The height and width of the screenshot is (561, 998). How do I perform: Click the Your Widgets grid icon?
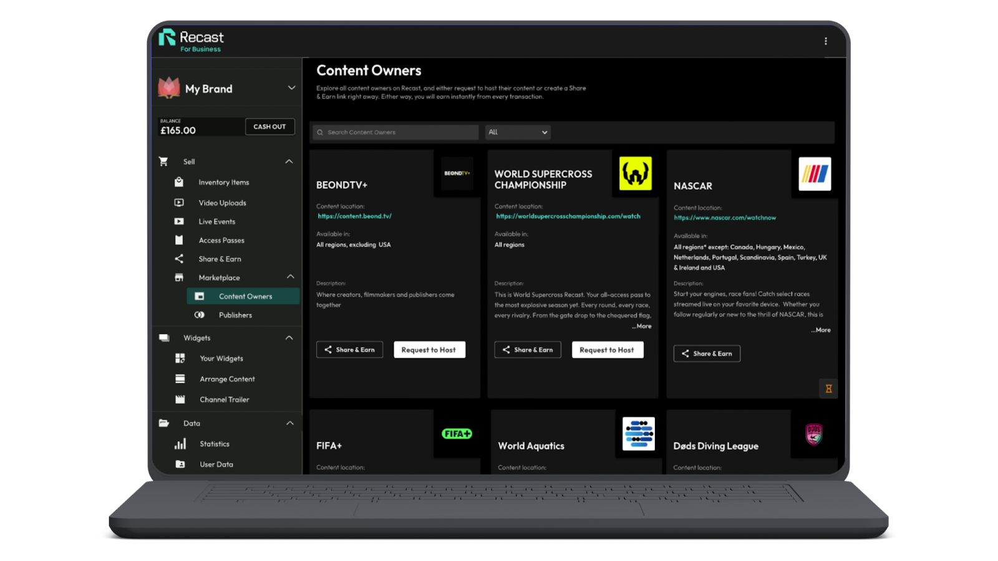point(180,358)
